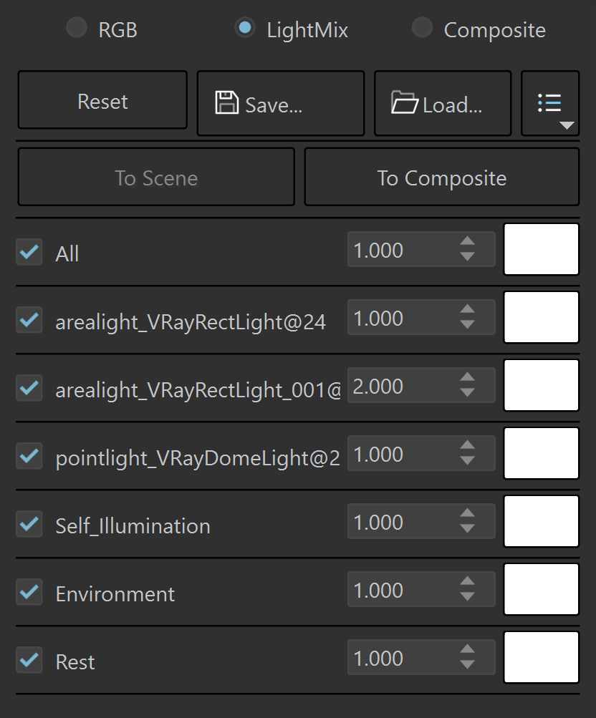This screenshot has width=596, height=718.
Task: Open the color swatch for Environment
Action: point(541,589)
